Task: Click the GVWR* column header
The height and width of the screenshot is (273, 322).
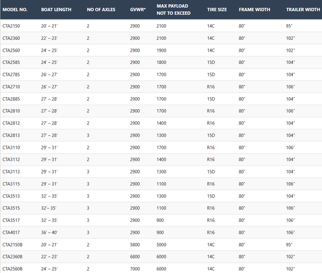Action: tap(138, 10)
